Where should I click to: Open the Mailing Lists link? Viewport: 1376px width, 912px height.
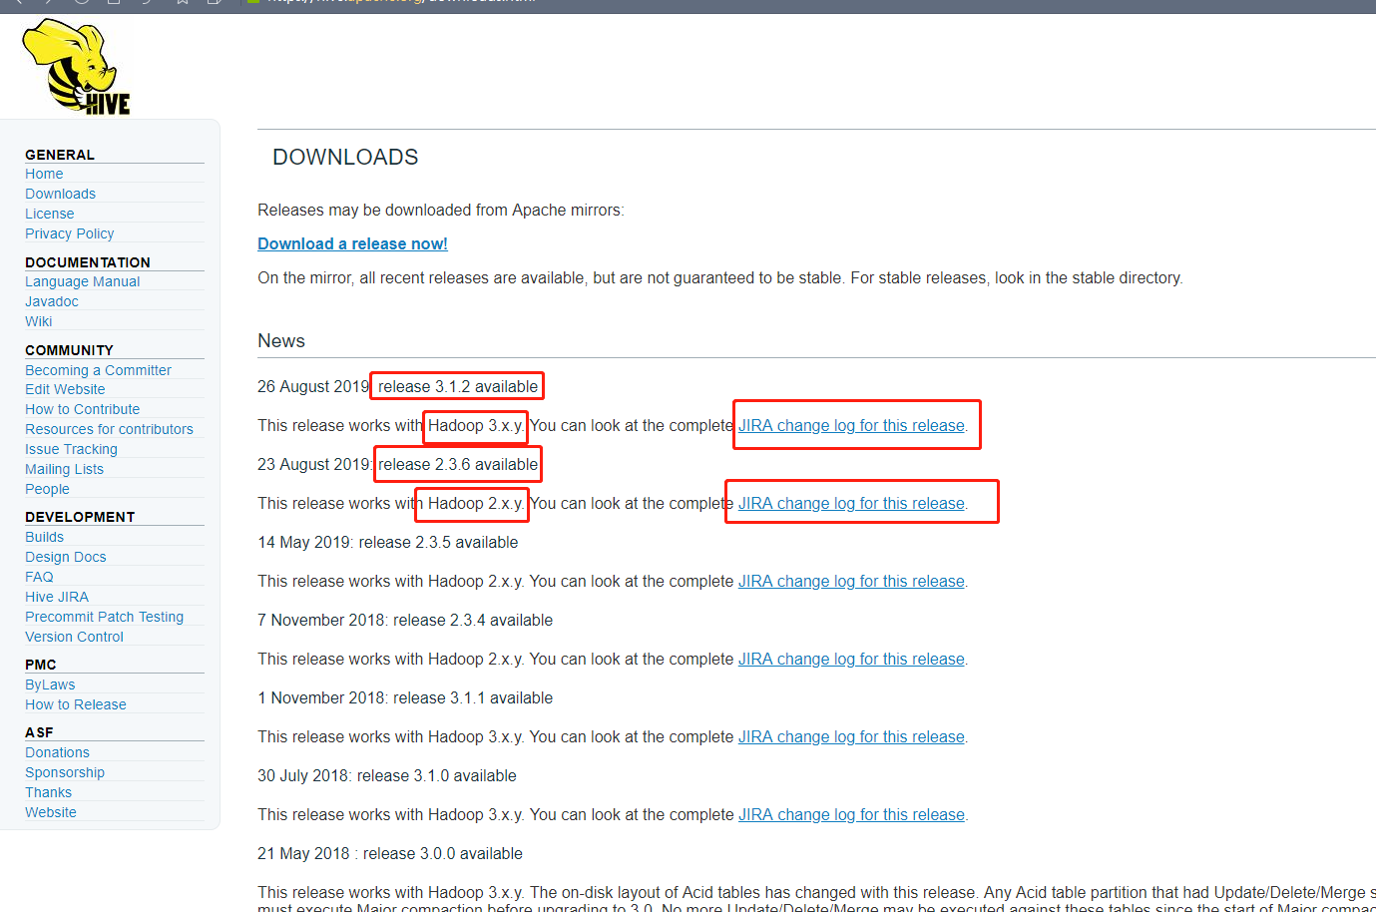(64, 469)
